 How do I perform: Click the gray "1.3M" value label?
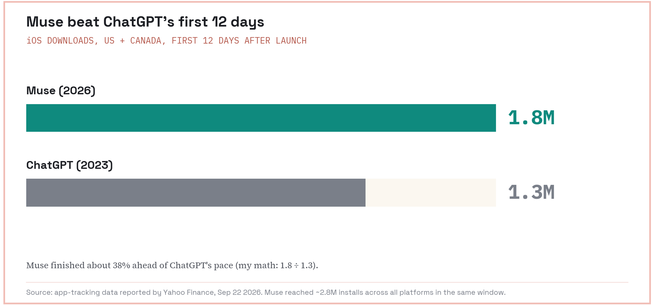point(531,192)
